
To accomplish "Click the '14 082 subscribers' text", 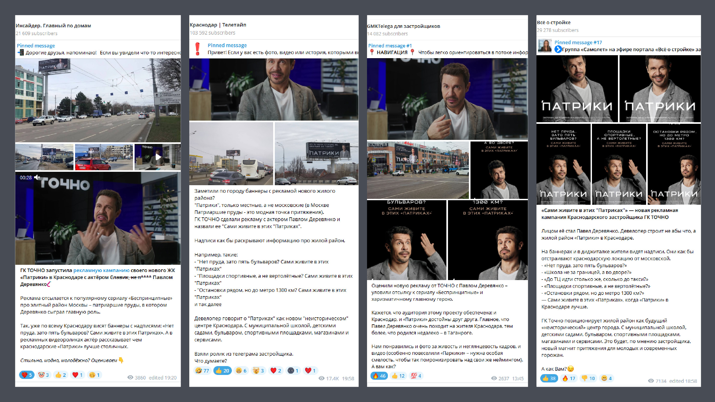I will (x=387, y=33).
